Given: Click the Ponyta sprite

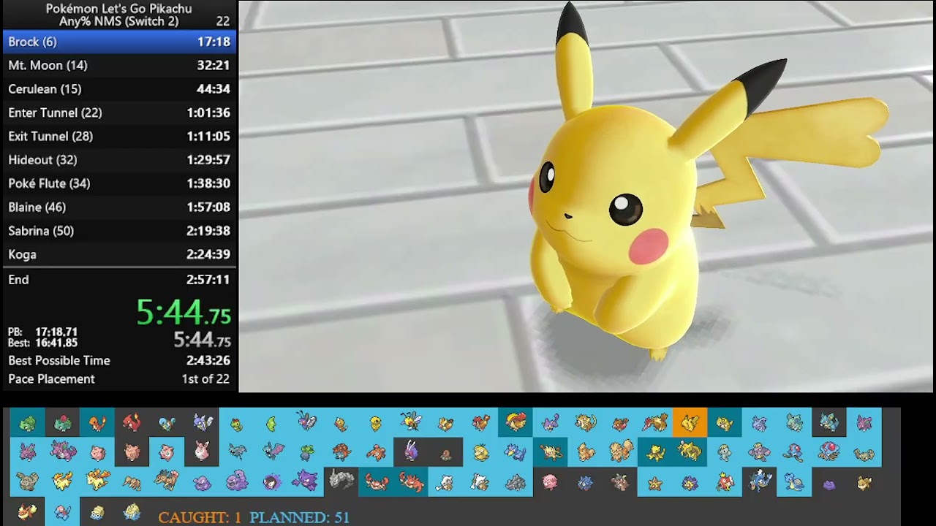Looking at the screenshot, I should [63, 482].
